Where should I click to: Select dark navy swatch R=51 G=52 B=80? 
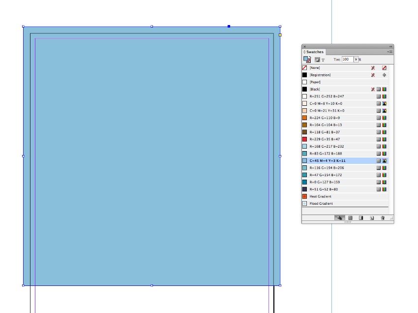(345, 189)
